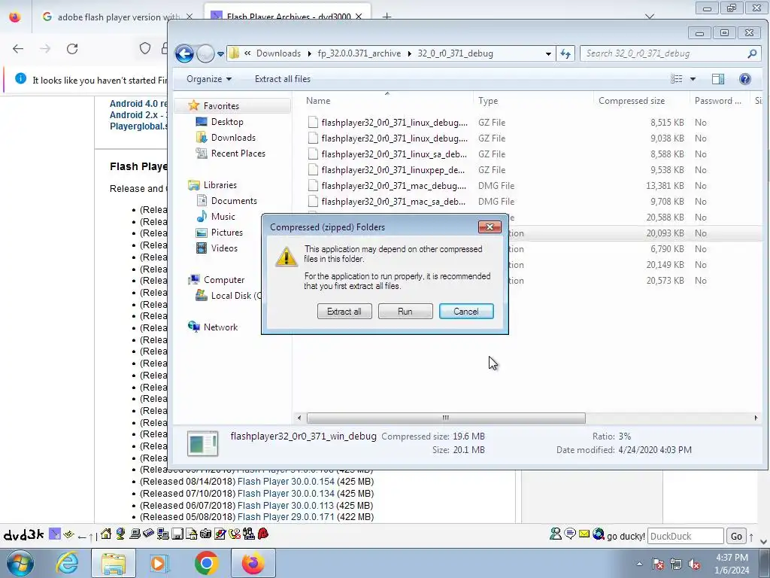Click the Explorer forward navigation button
The height and width of the screenshot is (578, 770).
point(205,53)
